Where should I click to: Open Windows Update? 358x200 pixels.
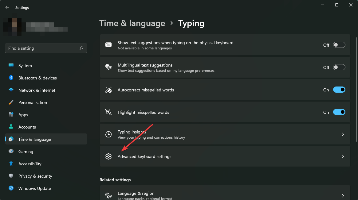click(46, 188)
